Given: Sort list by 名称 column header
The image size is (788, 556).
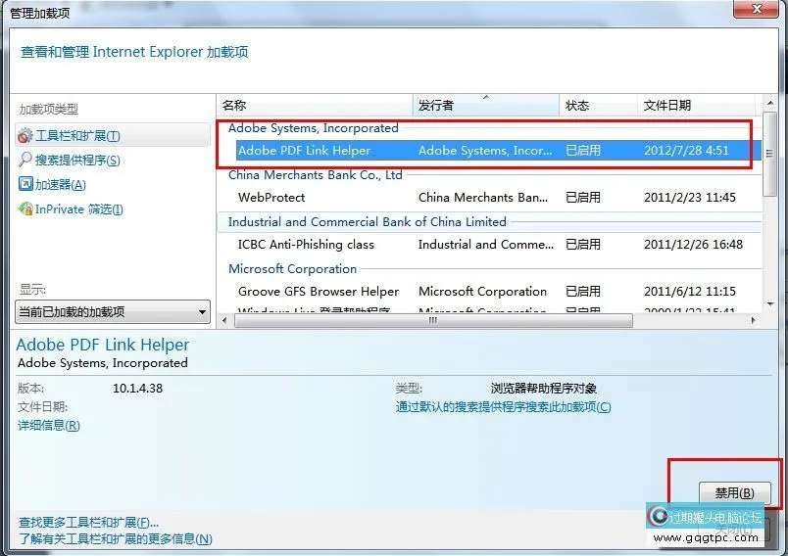Looking at the screenshot, I should tap(314, 106).
